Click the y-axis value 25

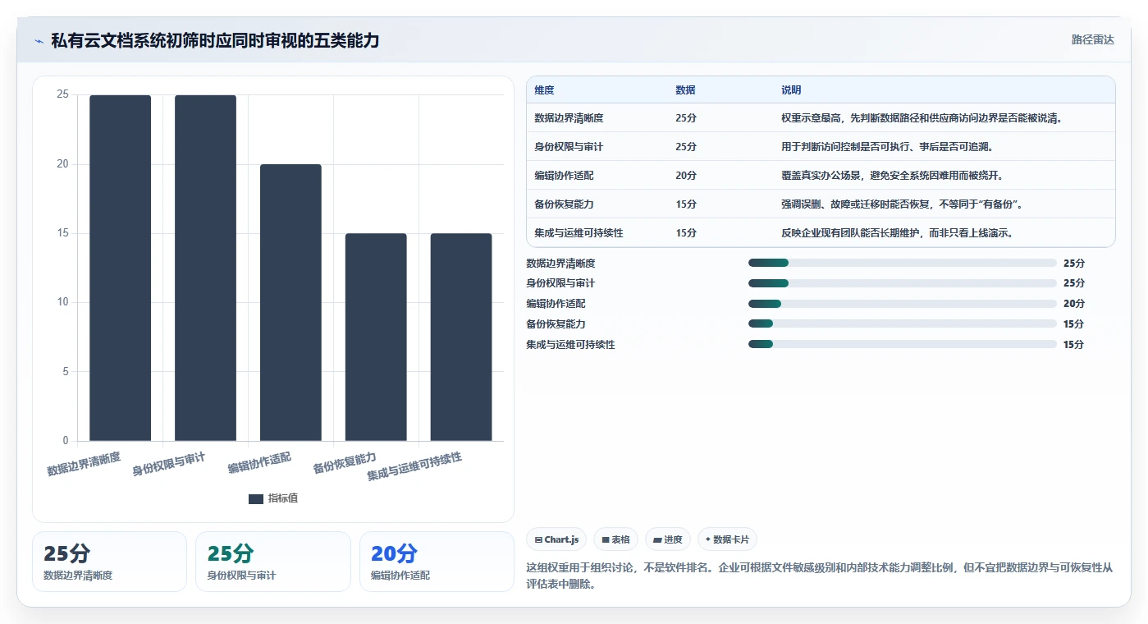pos(62,95)
